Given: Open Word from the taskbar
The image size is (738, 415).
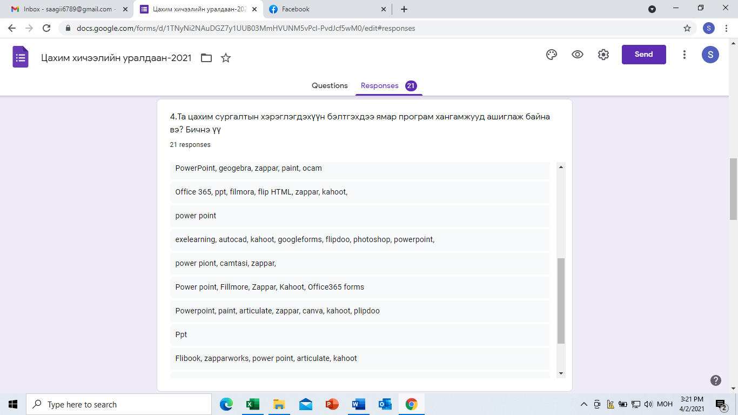Looking at the screenshot, I should click(x=358, y=404).
